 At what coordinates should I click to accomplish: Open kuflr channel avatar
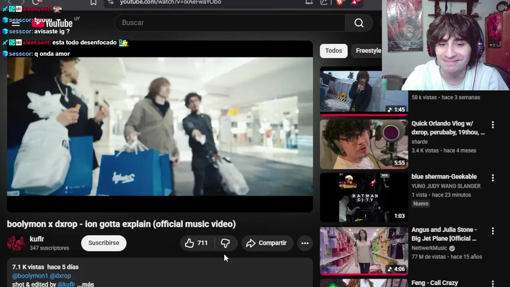coord(16,243)
